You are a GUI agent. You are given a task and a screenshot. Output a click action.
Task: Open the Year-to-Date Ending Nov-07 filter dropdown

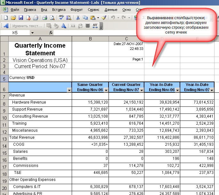pyautogui.click(x=212, y=90)
